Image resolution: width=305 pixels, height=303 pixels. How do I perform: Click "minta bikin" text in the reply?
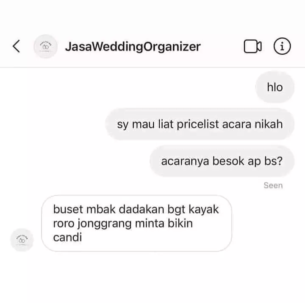click(x=164, y=223)
